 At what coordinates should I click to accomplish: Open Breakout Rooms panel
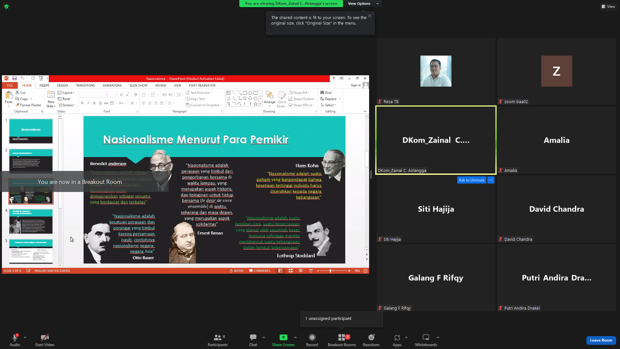coord(342,340)
